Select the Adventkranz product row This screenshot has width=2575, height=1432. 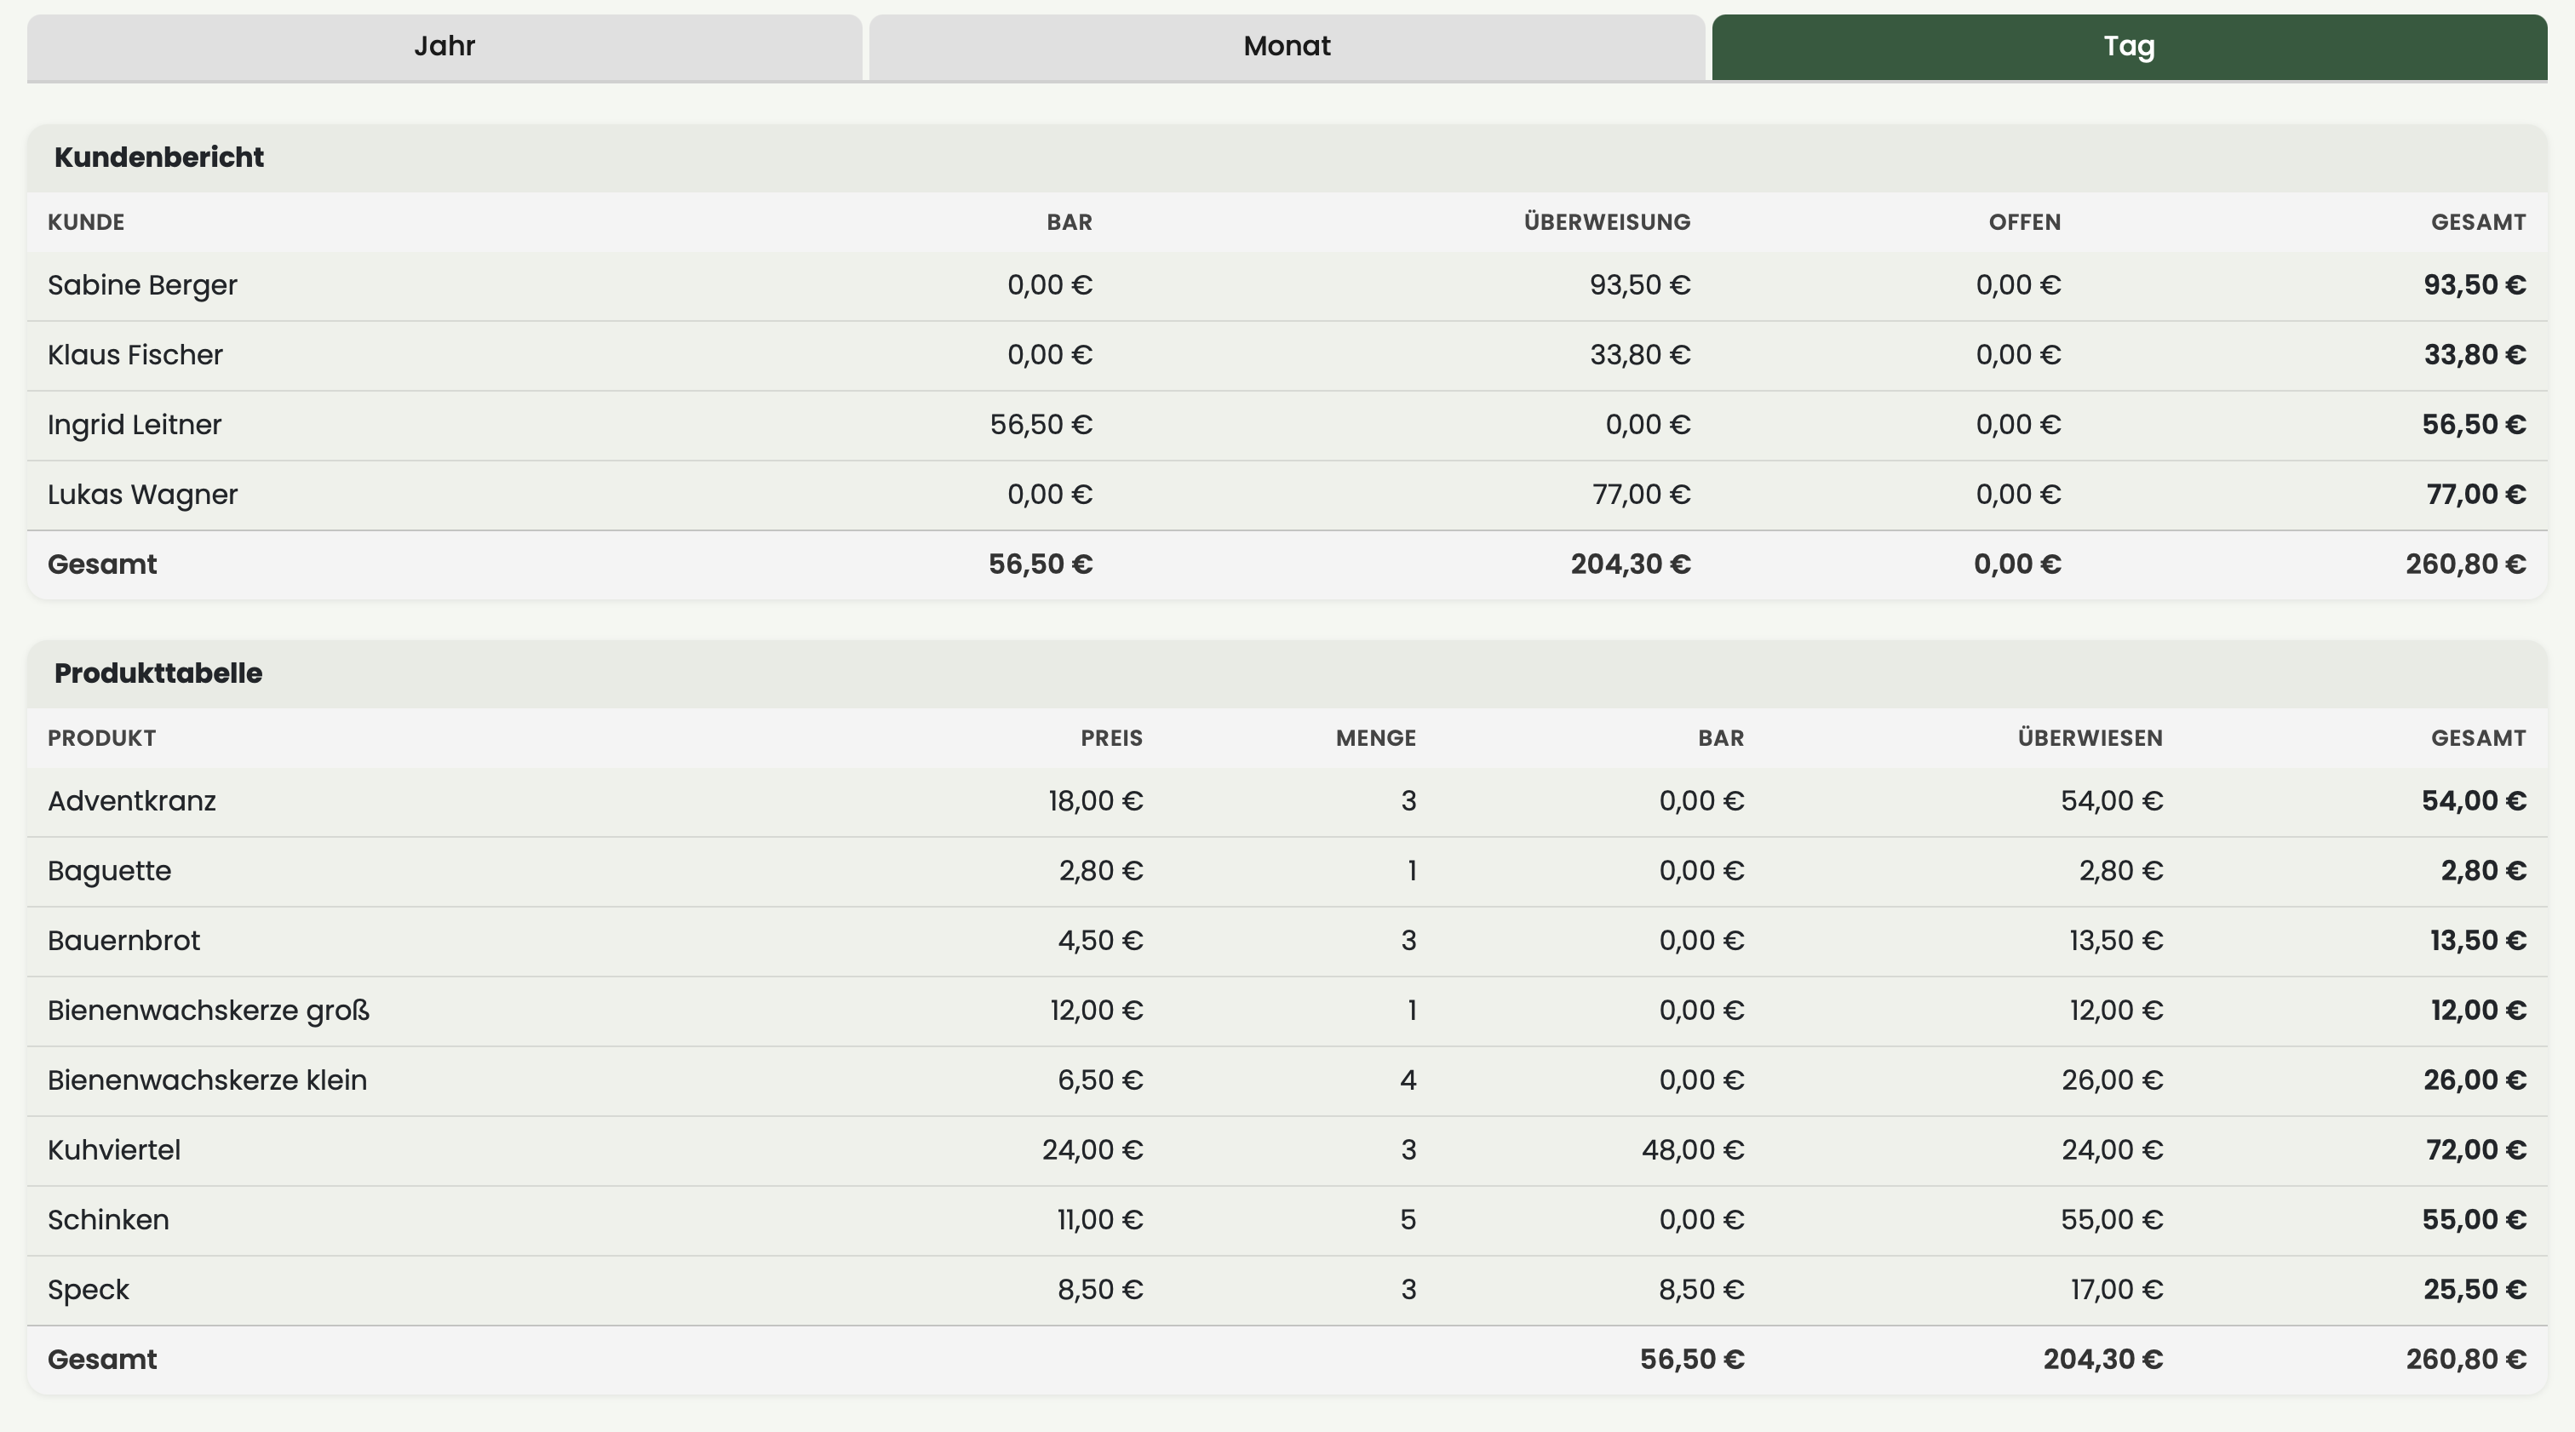[1287, 801]
